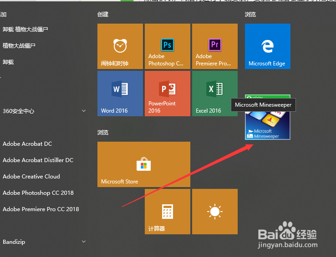Open the Alarms & Clock tile (闹钟和时钟)

click(120, 46)
